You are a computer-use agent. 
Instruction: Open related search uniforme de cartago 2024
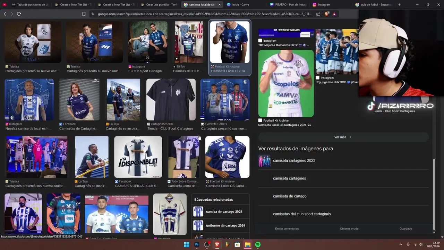[220, 225]
